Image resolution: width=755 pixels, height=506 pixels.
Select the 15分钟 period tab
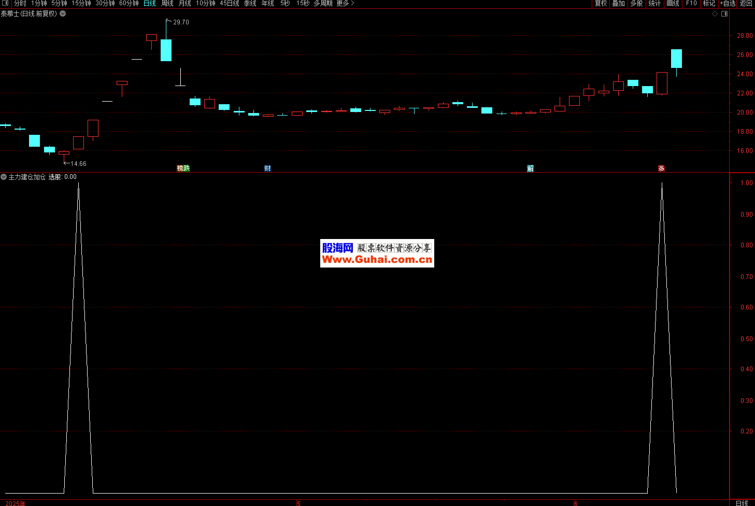pyautogui.click(x=81, y=4)
